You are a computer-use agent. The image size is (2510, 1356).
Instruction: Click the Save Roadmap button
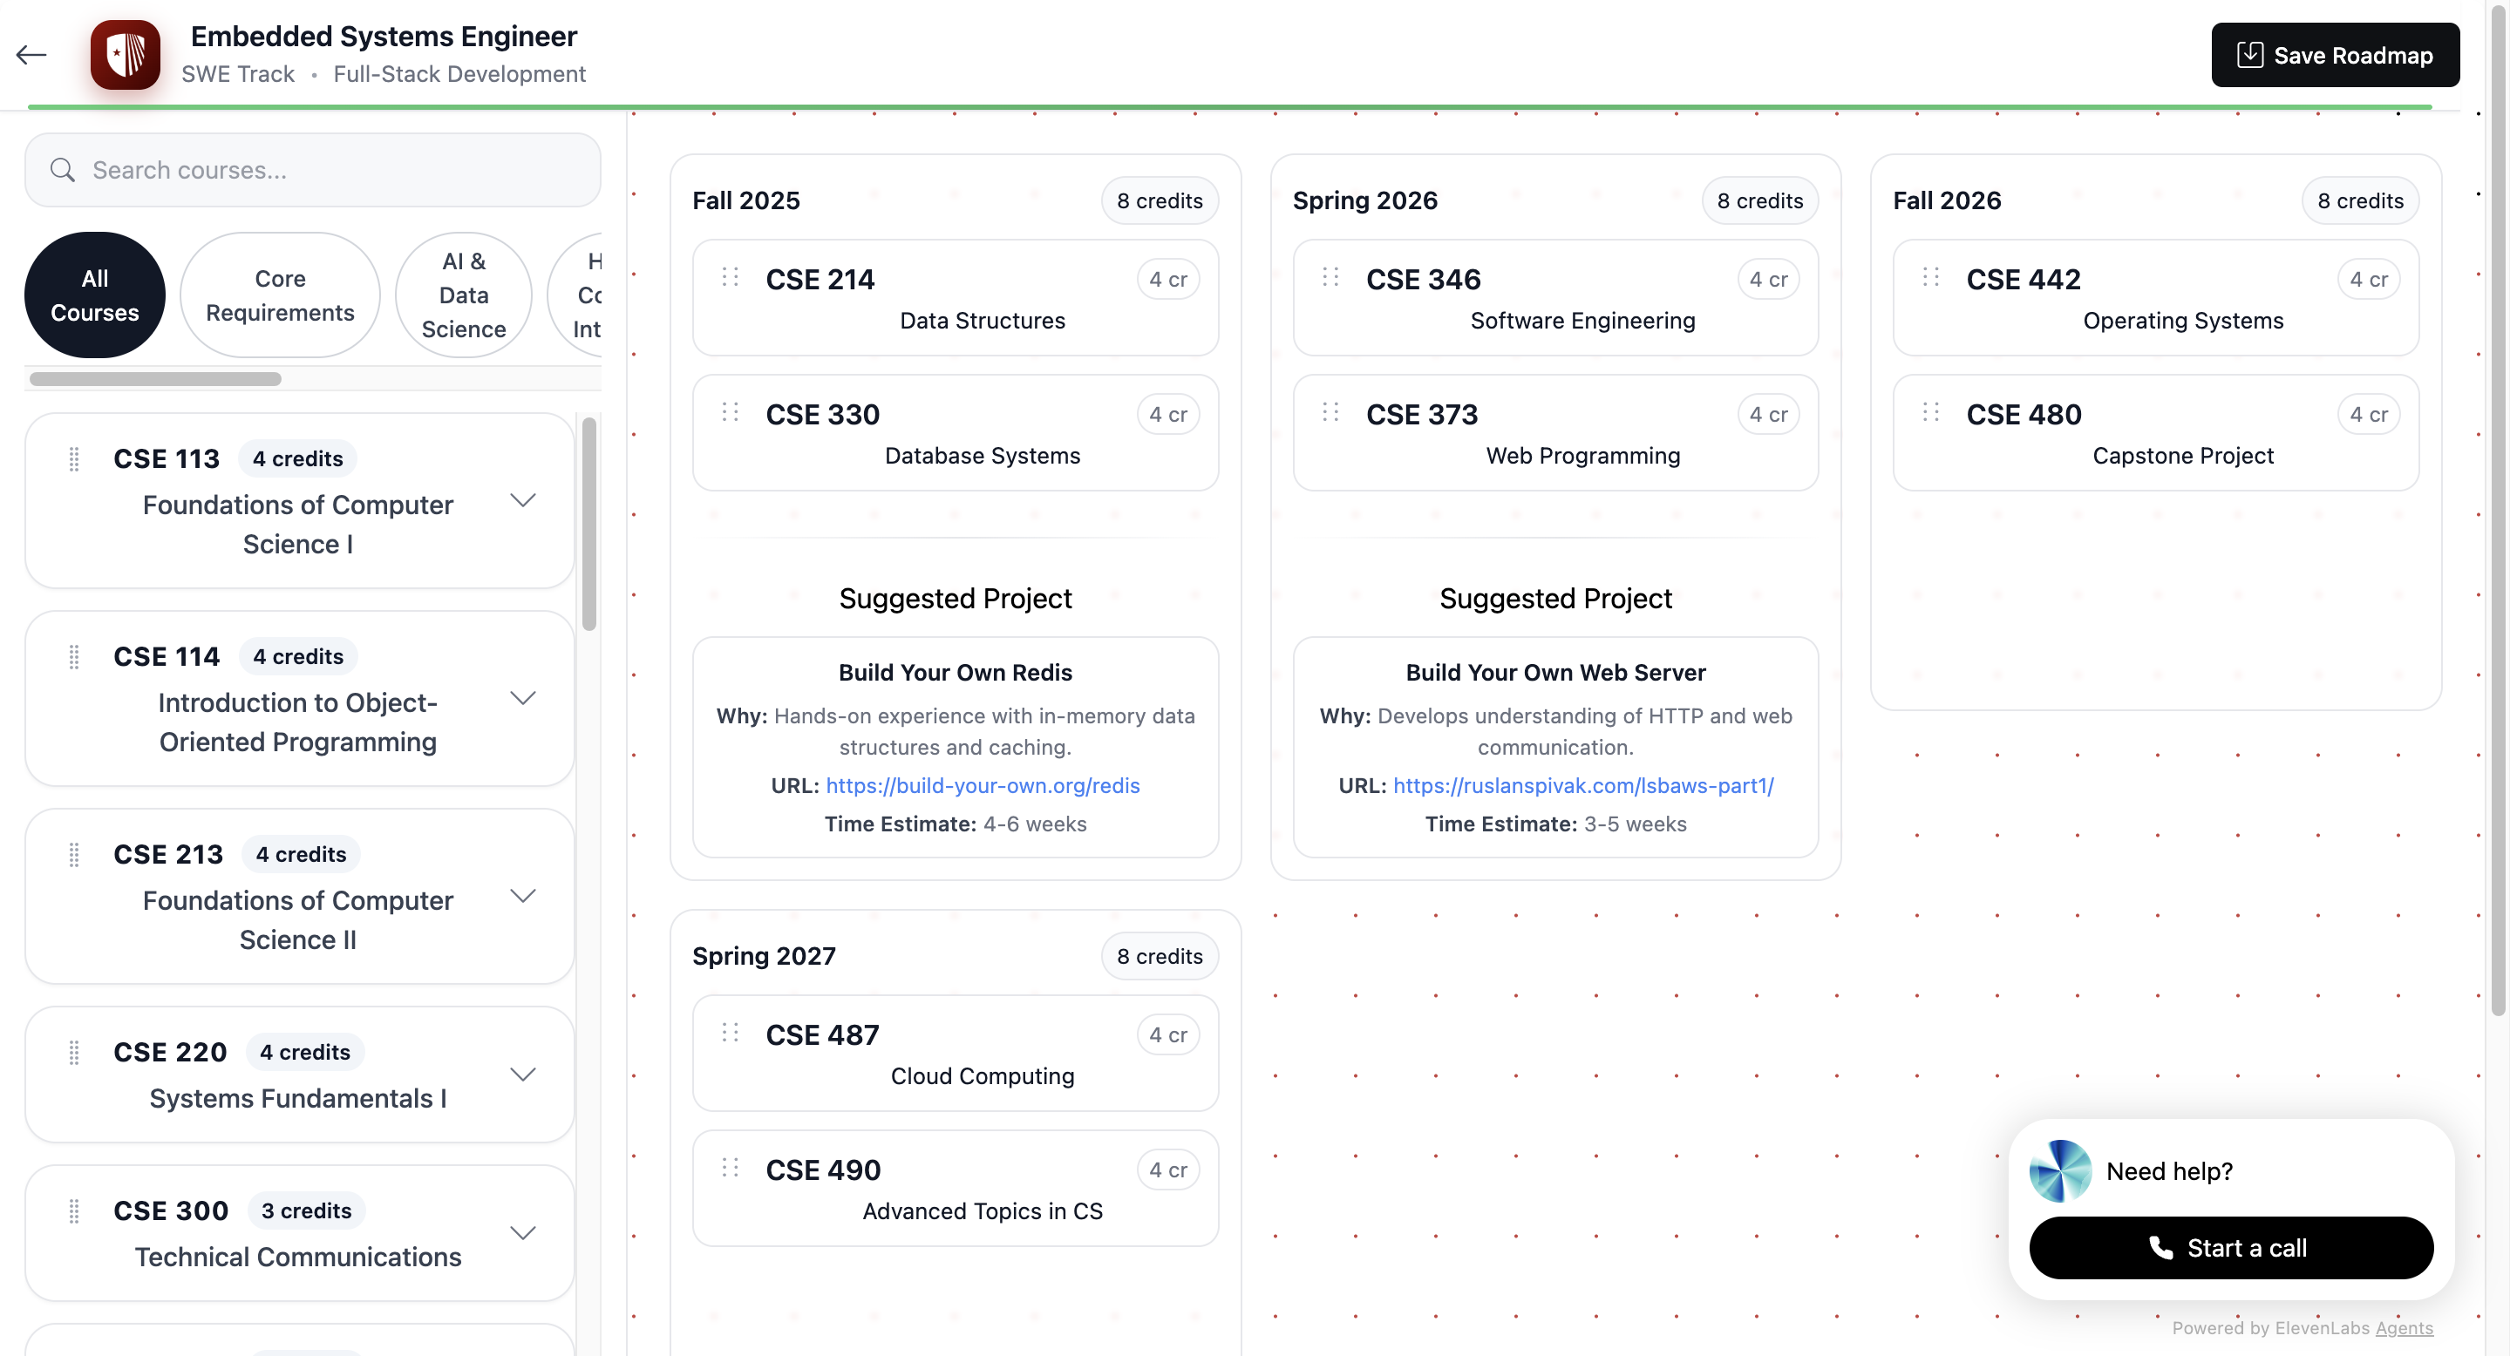(2335, 55)
